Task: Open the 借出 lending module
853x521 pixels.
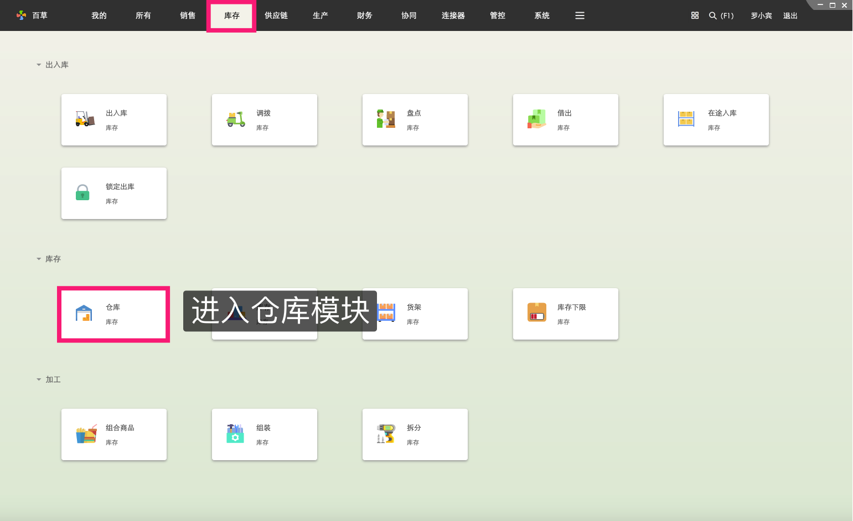Action: 565,119
